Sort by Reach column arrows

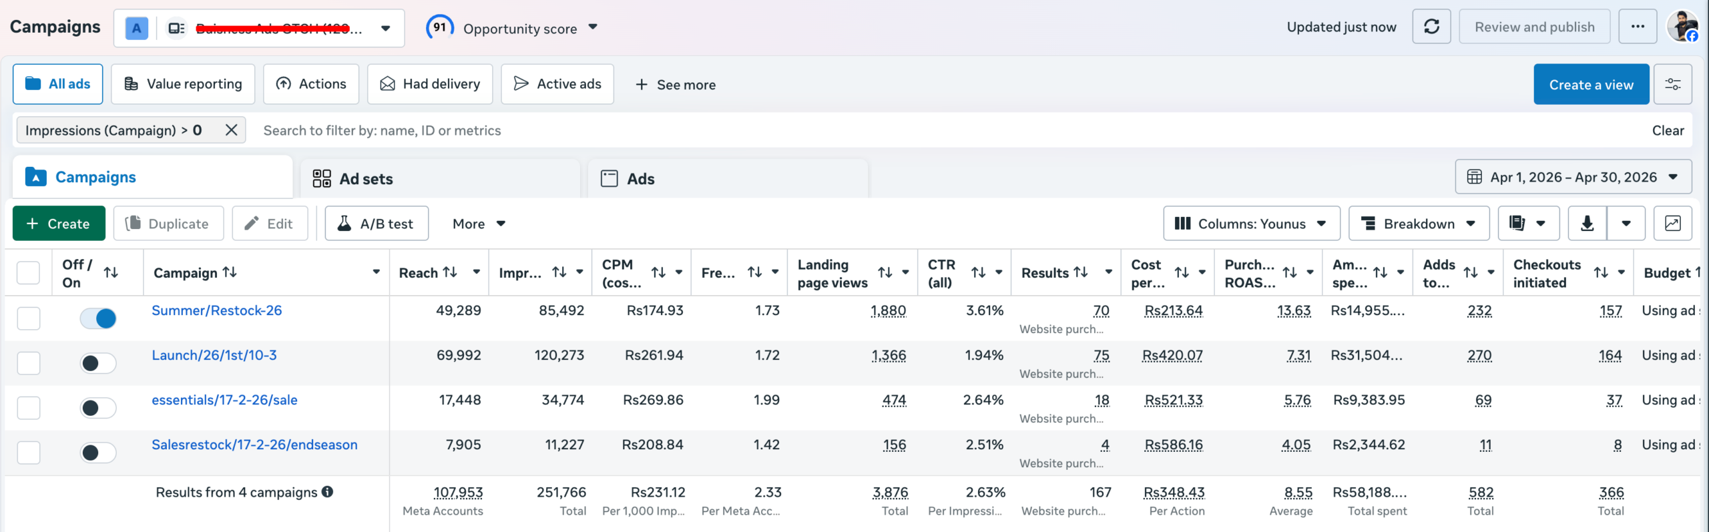[x=451, y=272]
